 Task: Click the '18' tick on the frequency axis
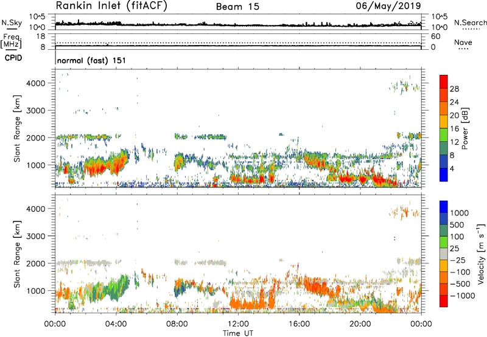coord(41,36)
